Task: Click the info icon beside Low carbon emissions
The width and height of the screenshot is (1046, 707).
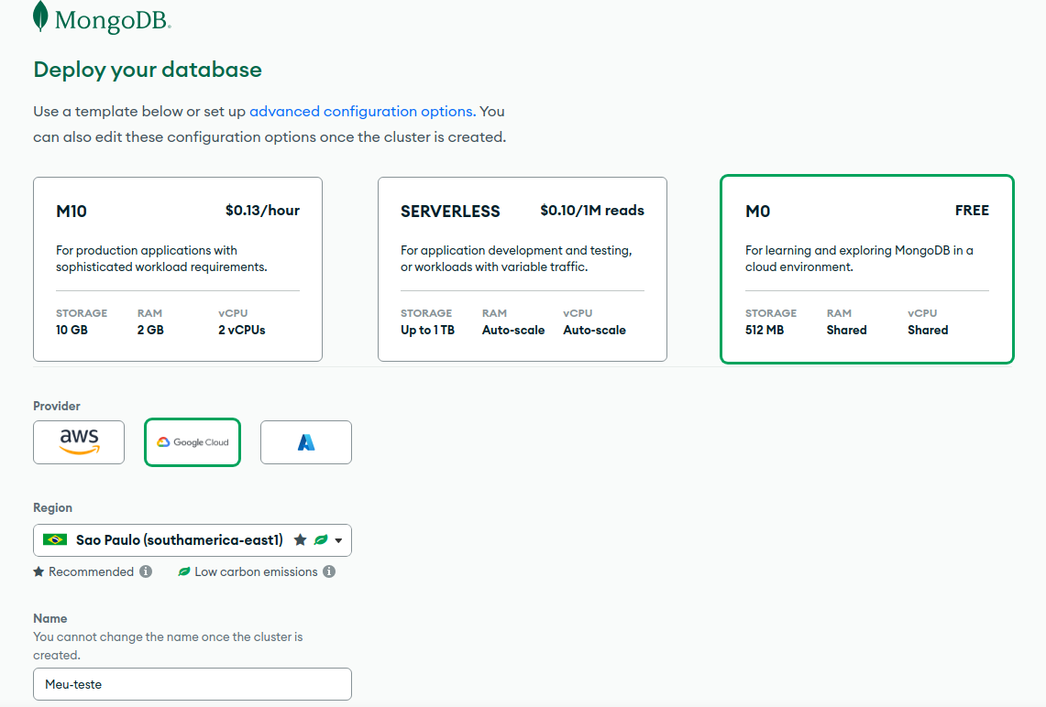Action: tap(329, 571)
